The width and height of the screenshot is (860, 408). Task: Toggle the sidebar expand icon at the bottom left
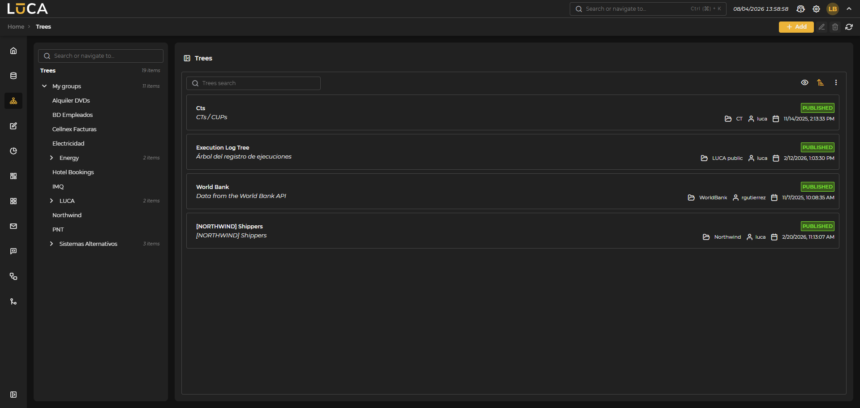click(13, 395)
